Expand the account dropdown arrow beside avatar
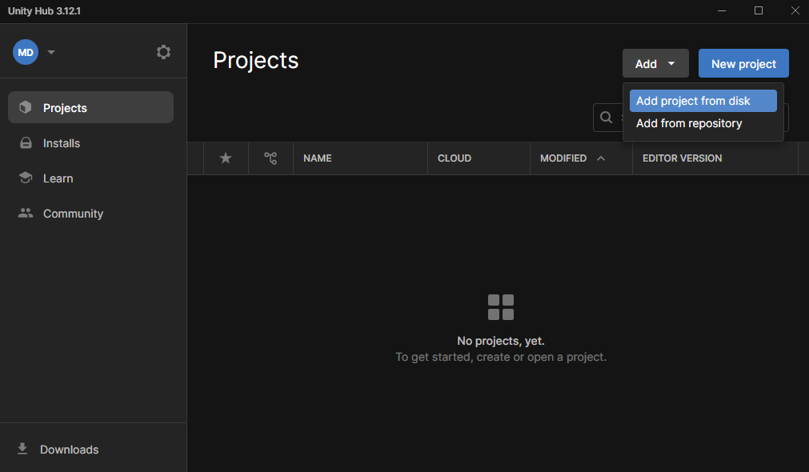 (x=51, y=52)
